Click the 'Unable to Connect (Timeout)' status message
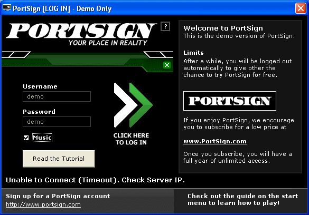This screenshot has height=215, width=309. [95, 180]
